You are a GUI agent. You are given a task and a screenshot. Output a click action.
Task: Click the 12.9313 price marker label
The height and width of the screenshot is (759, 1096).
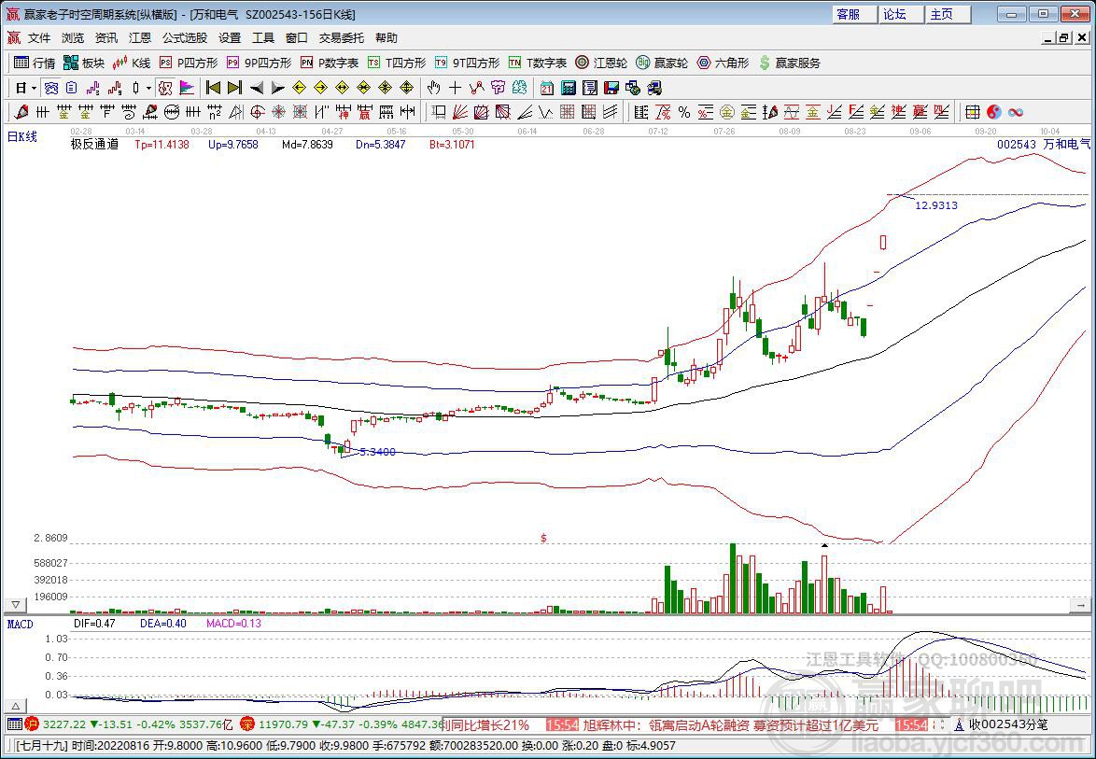click(x=936, y=205)
